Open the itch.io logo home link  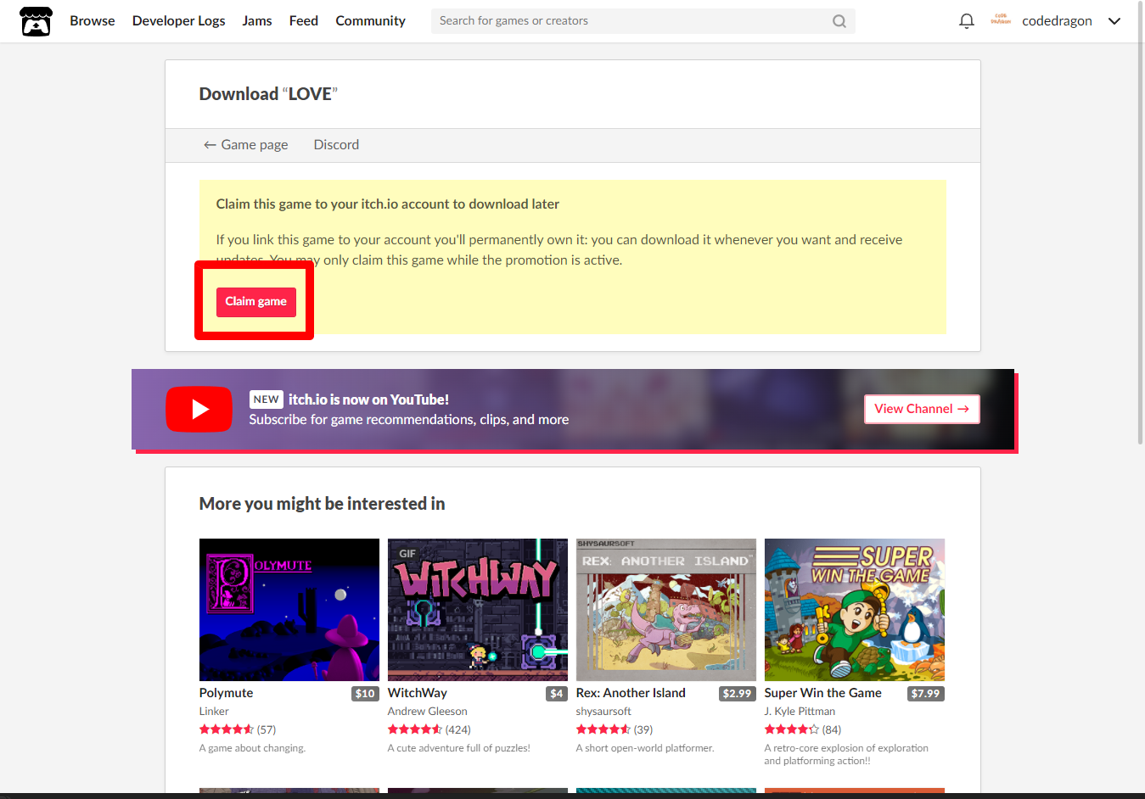point(36,21)
